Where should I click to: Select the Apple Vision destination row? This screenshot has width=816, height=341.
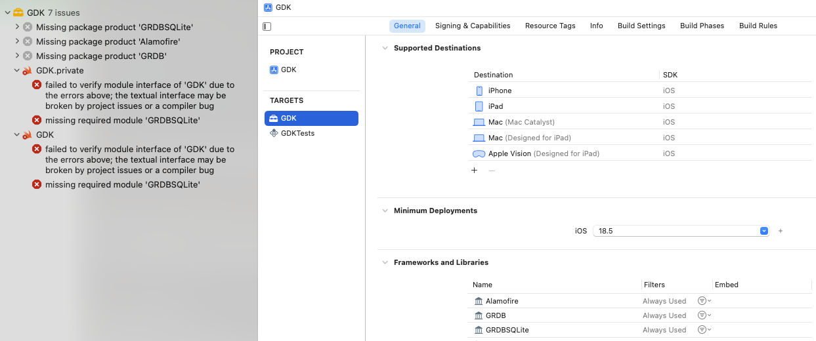(x=640, y=153)
